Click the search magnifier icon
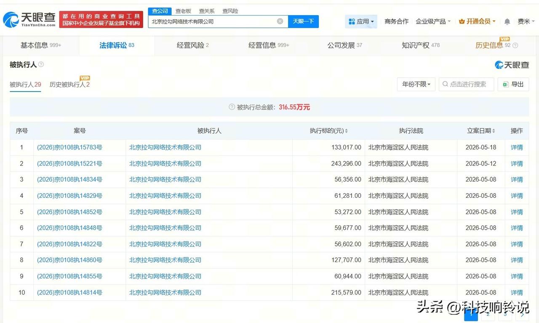Screen dimensions: 539x323 (446, 84)
